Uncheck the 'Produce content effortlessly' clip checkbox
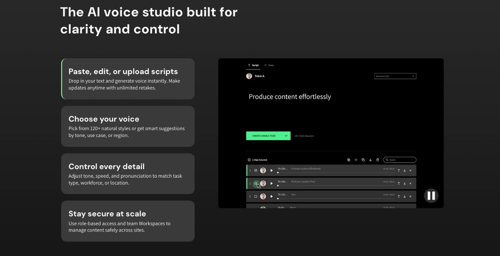This screenshot has width=500, height=256. (x=256, y=170)
